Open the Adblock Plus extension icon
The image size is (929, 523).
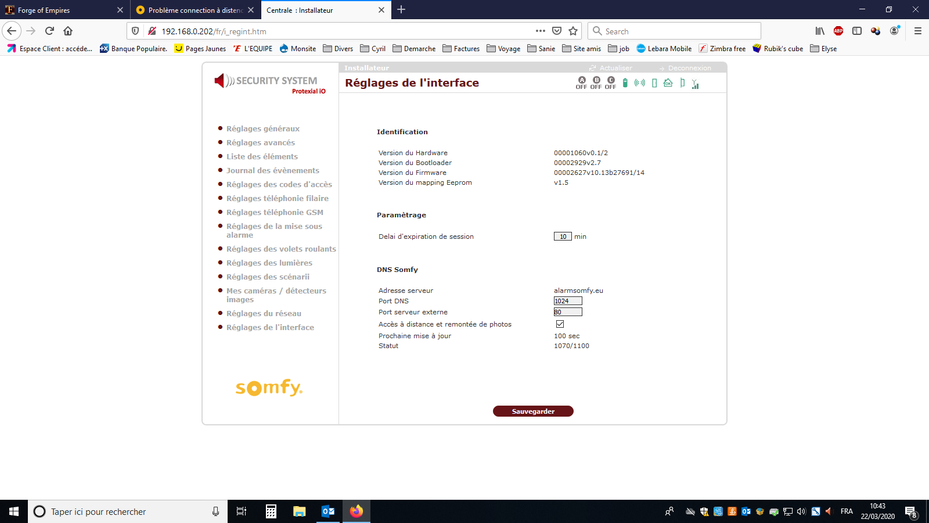pyautogui.click(x=838, y=31)
